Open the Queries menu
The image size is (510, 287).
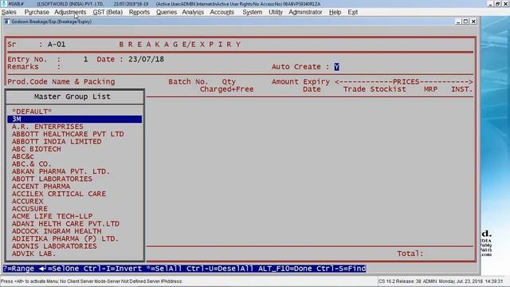[x=167, y=12]
